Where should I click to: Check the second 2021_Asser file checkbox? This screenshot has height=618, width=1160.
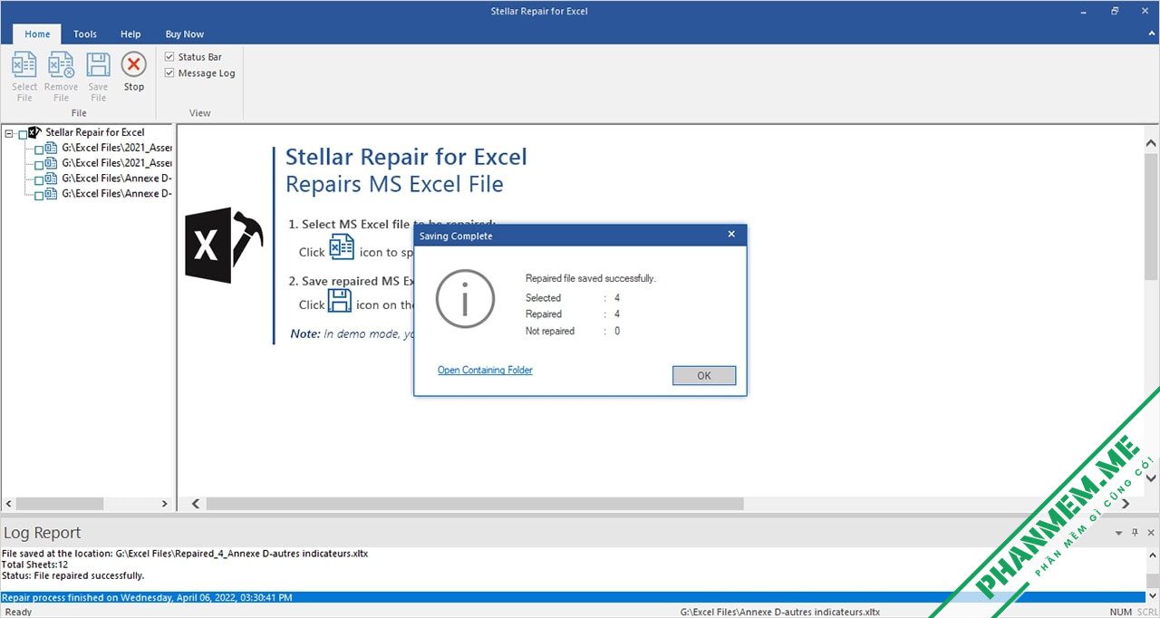39,164
